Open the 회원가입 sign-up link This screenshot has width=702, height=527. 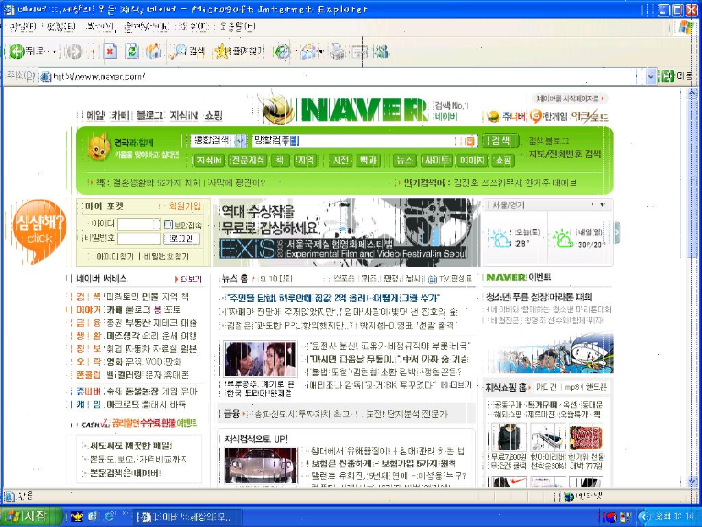coord(184,206)
